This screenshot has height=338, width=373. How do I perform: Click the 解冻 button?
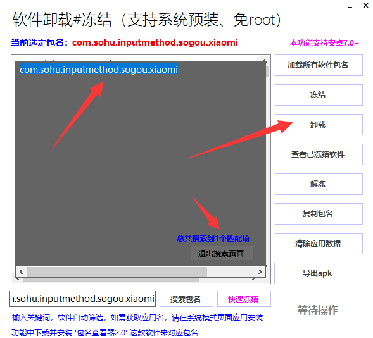click(x=319, y=184)
